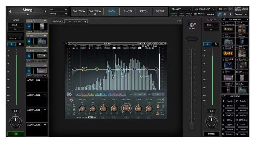Click the F6 Global Release ARC button

click(90, 117)
